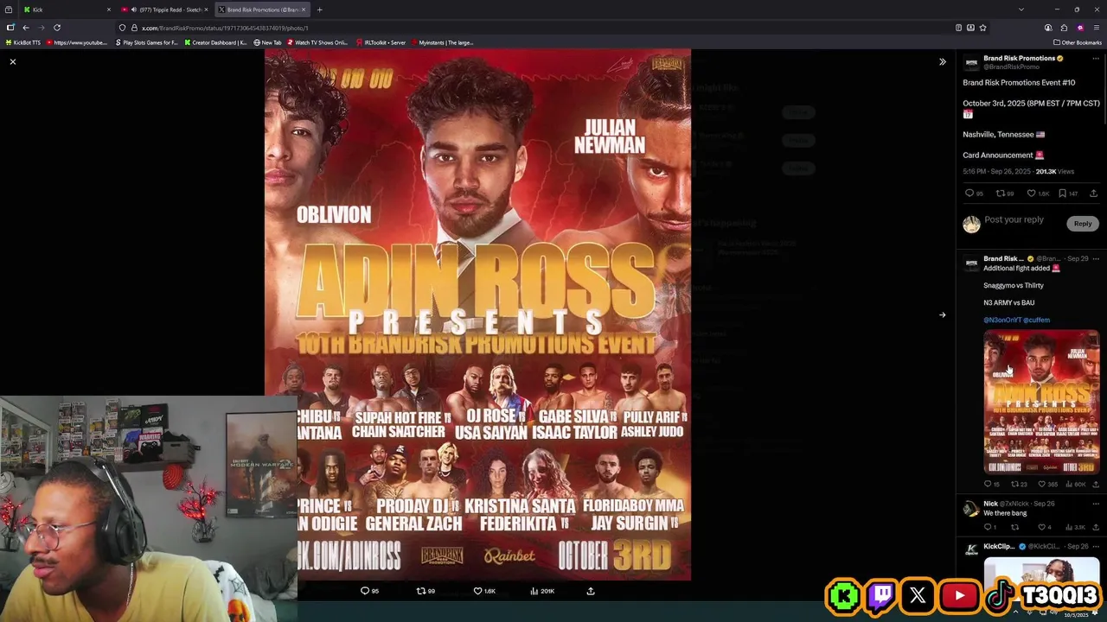
Task: Like the Sep 29 reply with 365 likes
Action: click(x=1042, y=485)
